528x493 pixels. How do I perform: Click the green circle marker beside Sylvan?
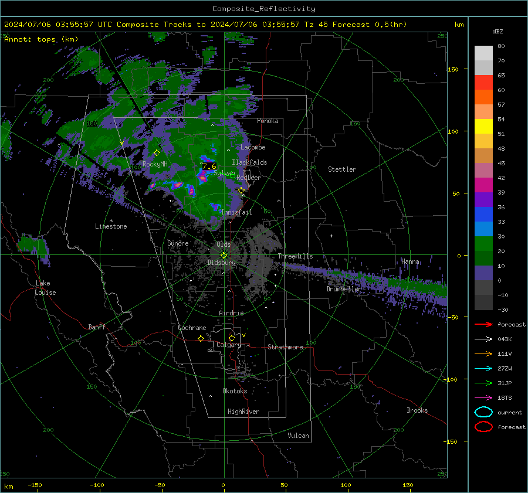[x=233, y=176]
